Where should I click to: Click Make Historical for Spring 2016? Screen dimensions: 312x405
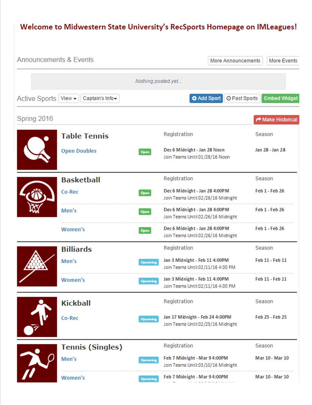[276, 119]
